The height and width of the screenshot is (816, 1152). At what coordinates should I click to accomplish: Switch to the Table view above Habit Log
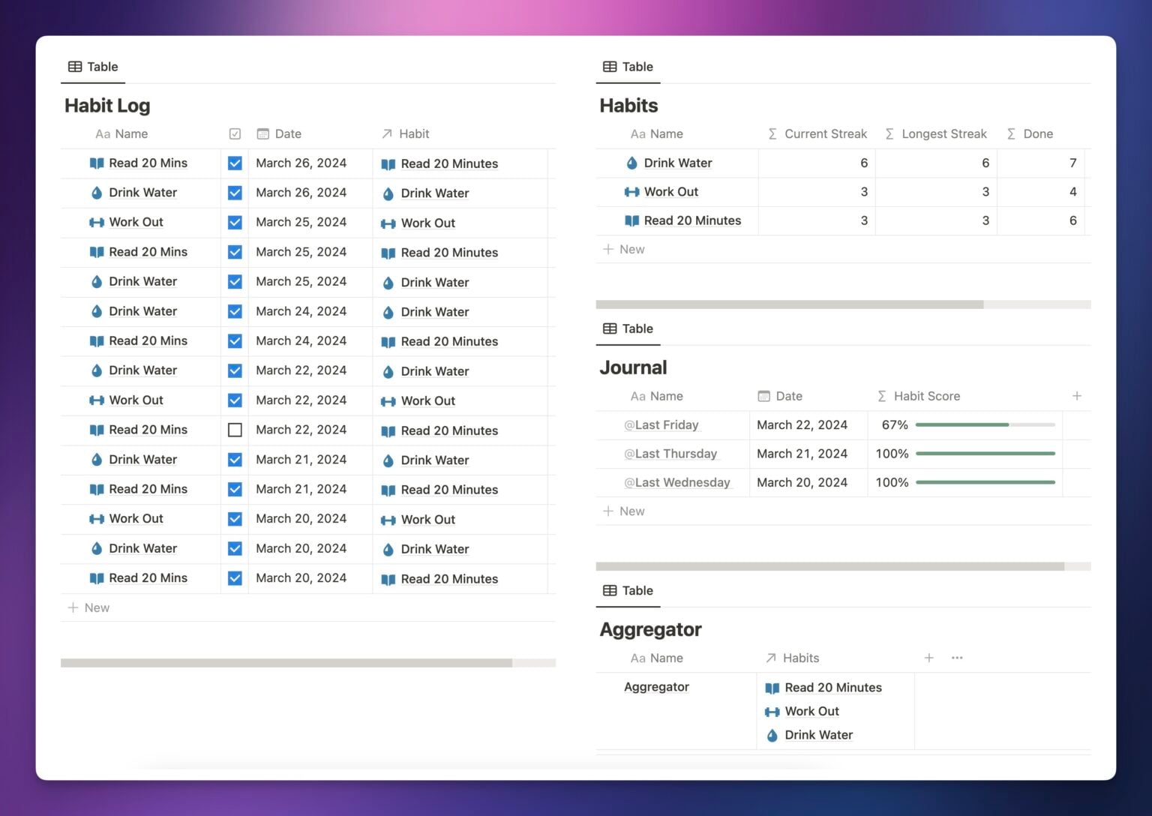click(x=93, y=66)
